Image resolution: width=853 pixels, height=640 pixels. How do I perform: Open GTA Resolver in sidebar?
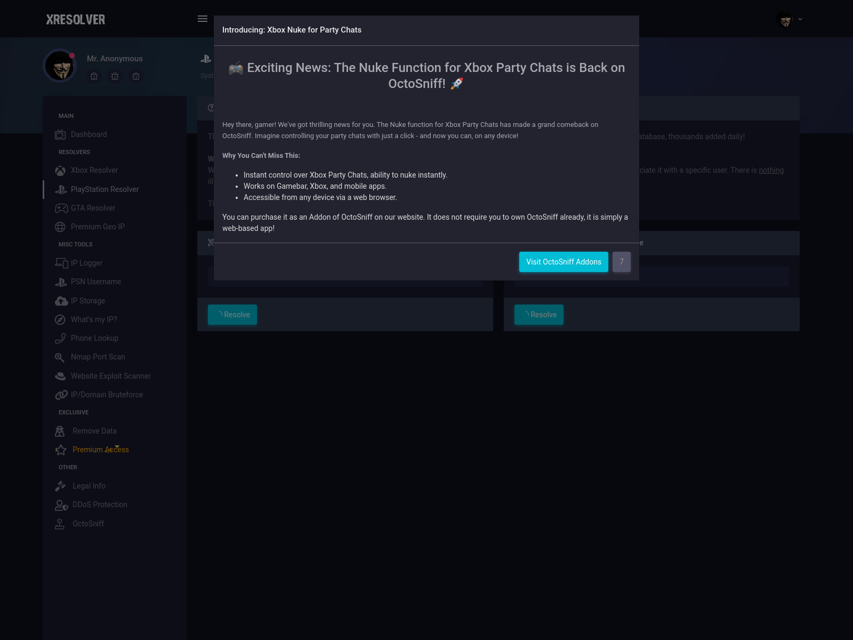(x=93, y=208)
